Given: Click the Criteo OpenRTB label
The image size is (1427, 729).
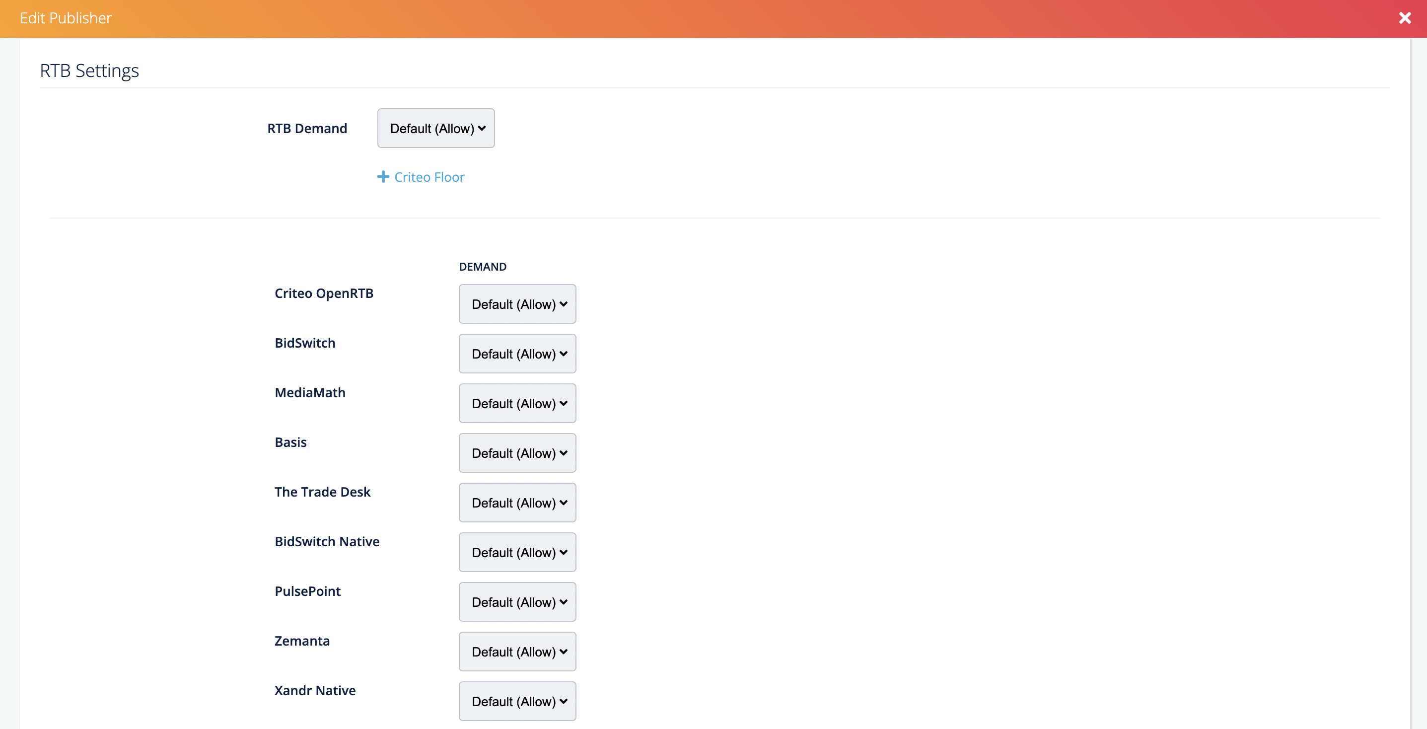Looking at the screenshot, I should (324, 293).
